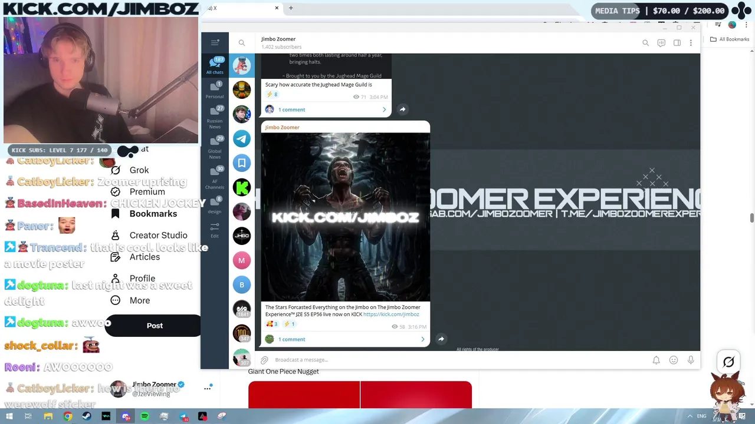The image size is (755, 424).
Task: Toggle the Telegram right info sidebar
Action: point(677,42)
